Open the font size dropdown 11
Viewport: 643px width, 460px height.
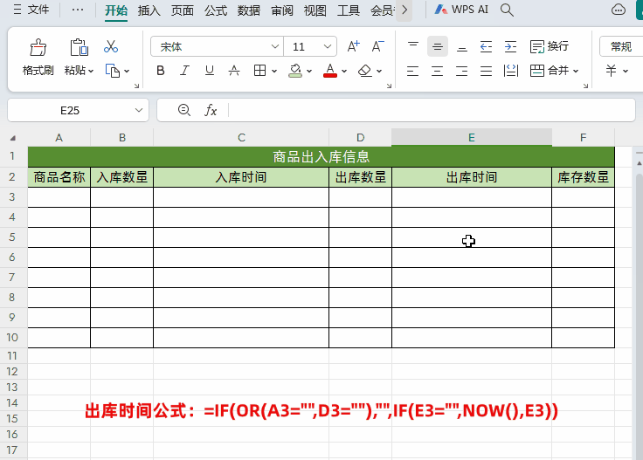[x=328, y=46]
